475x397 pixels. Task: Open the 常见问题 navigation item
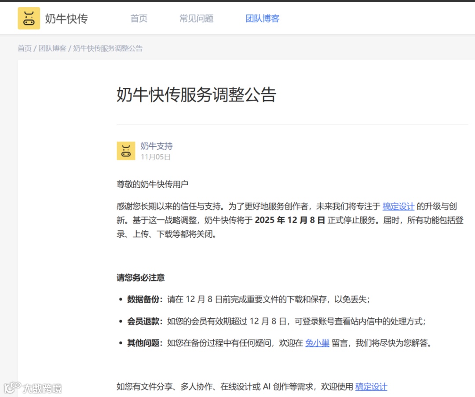[196, 18]
